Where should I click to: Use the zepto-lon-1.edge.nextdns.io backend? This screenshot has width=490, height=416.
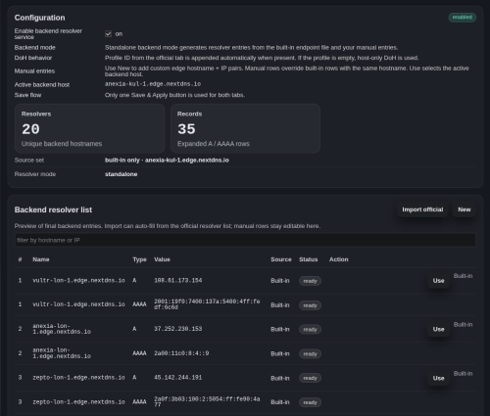pyautogui.click(x=438, y=378)
